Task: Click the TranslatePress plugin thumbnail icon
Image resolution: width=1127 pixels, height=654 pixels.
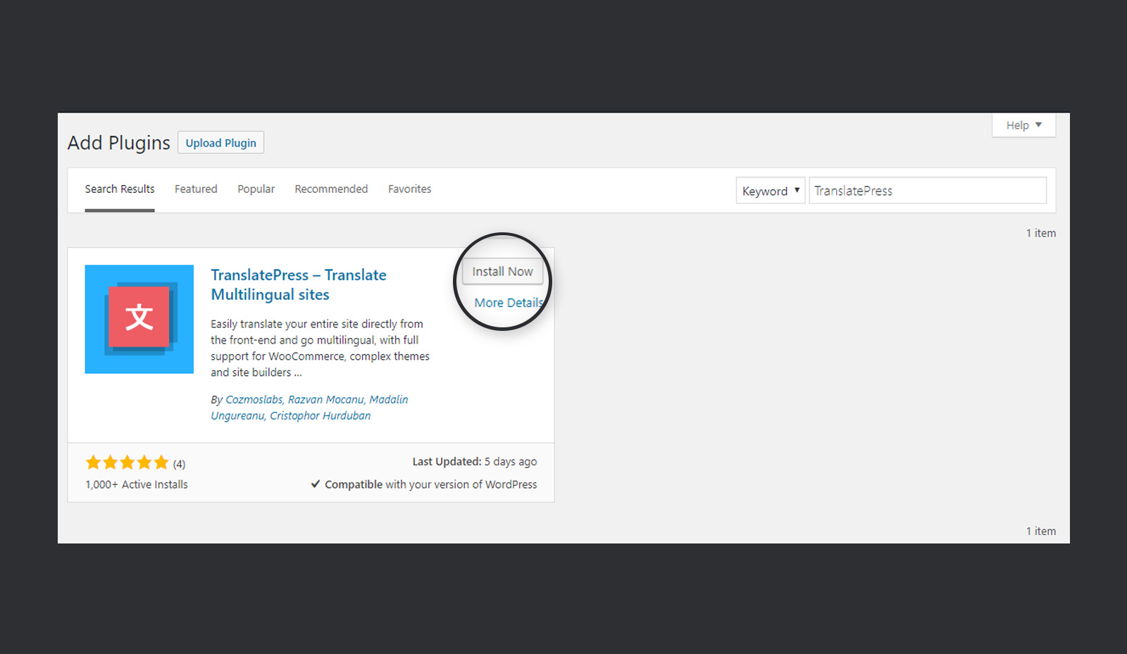Action: pyautogui.click(x=139, y=319)
